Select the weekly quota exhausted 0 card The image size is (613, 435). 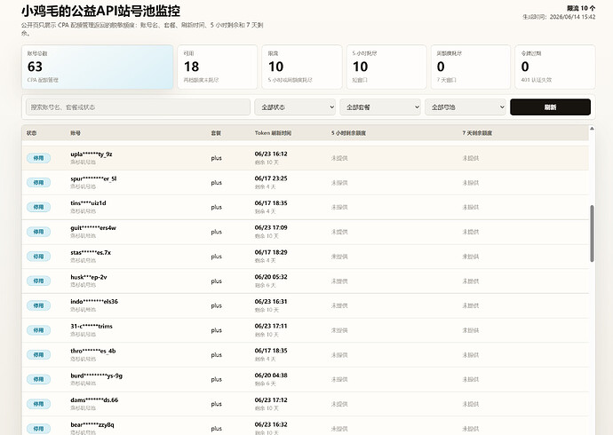point(471,67)
